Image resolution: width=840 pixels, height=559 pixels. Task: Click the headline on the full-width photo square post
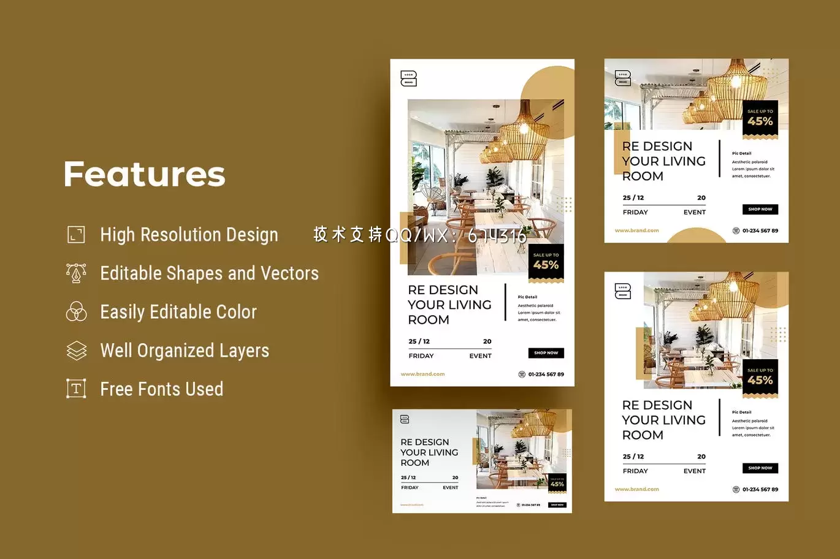663,161
